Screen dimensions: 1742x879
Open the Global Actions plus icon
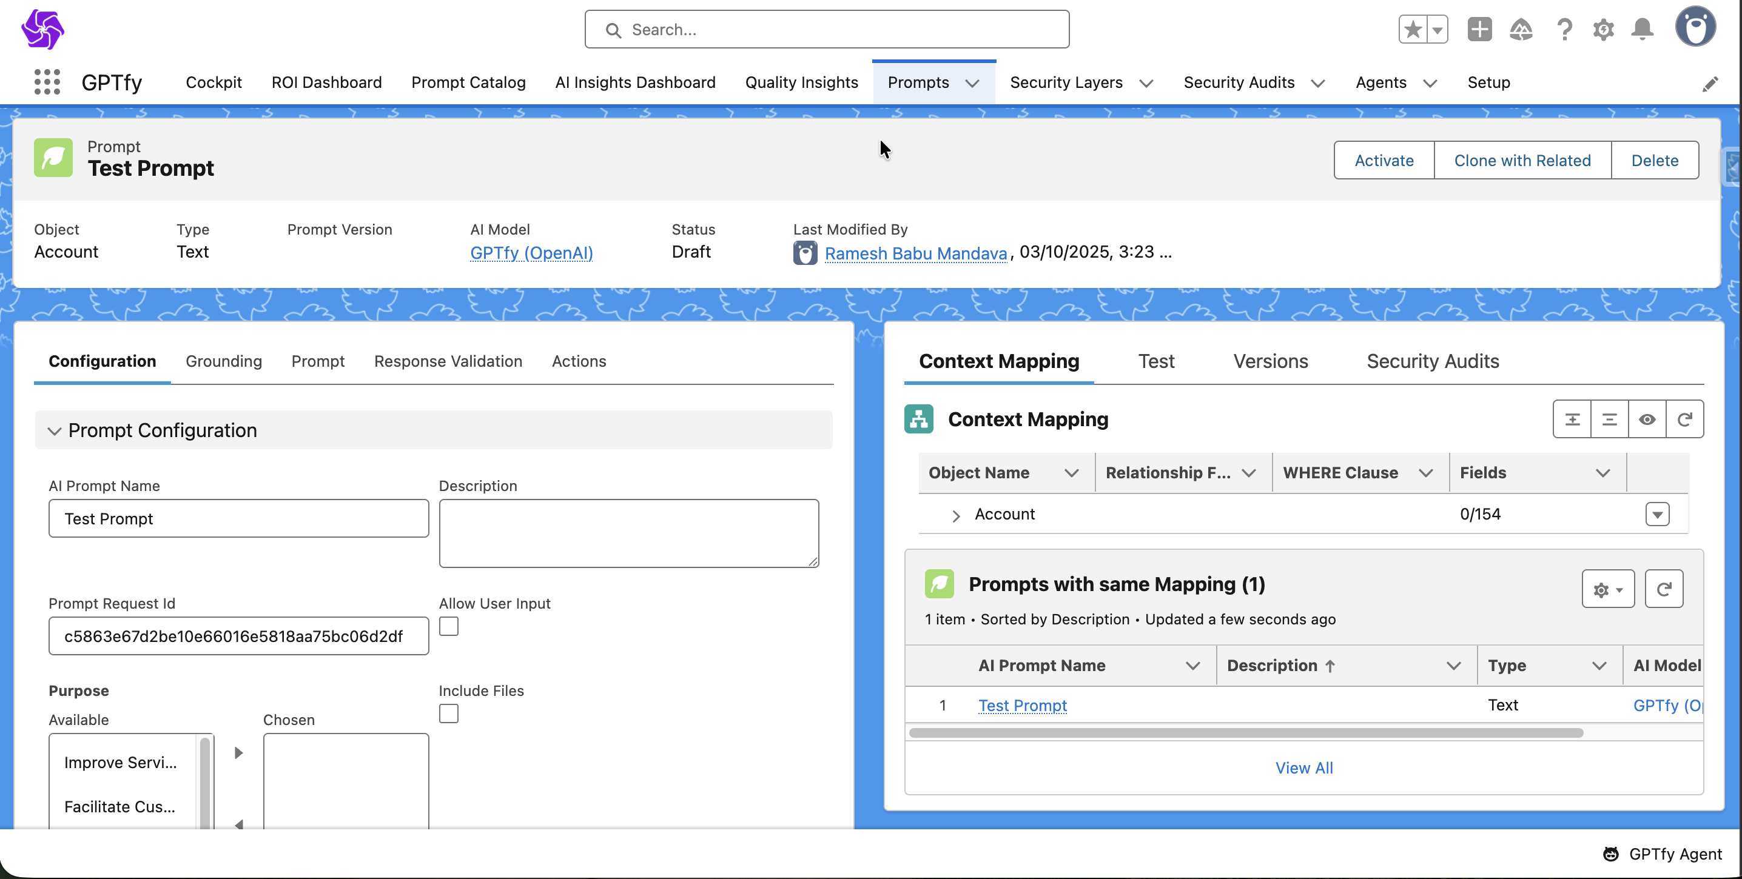1479,29
